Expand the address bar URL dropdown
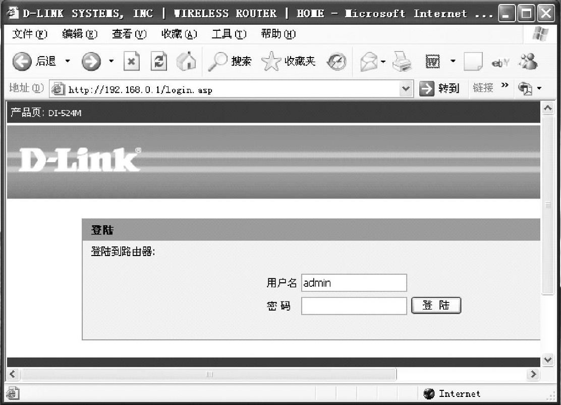 (406, 88)
